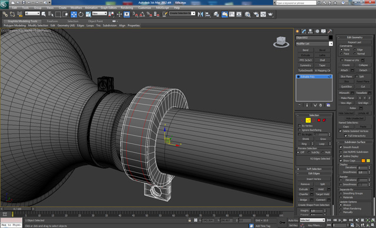Click the QuickSlice button
Viewport: 376px width, 228px height.
point(346,86)
